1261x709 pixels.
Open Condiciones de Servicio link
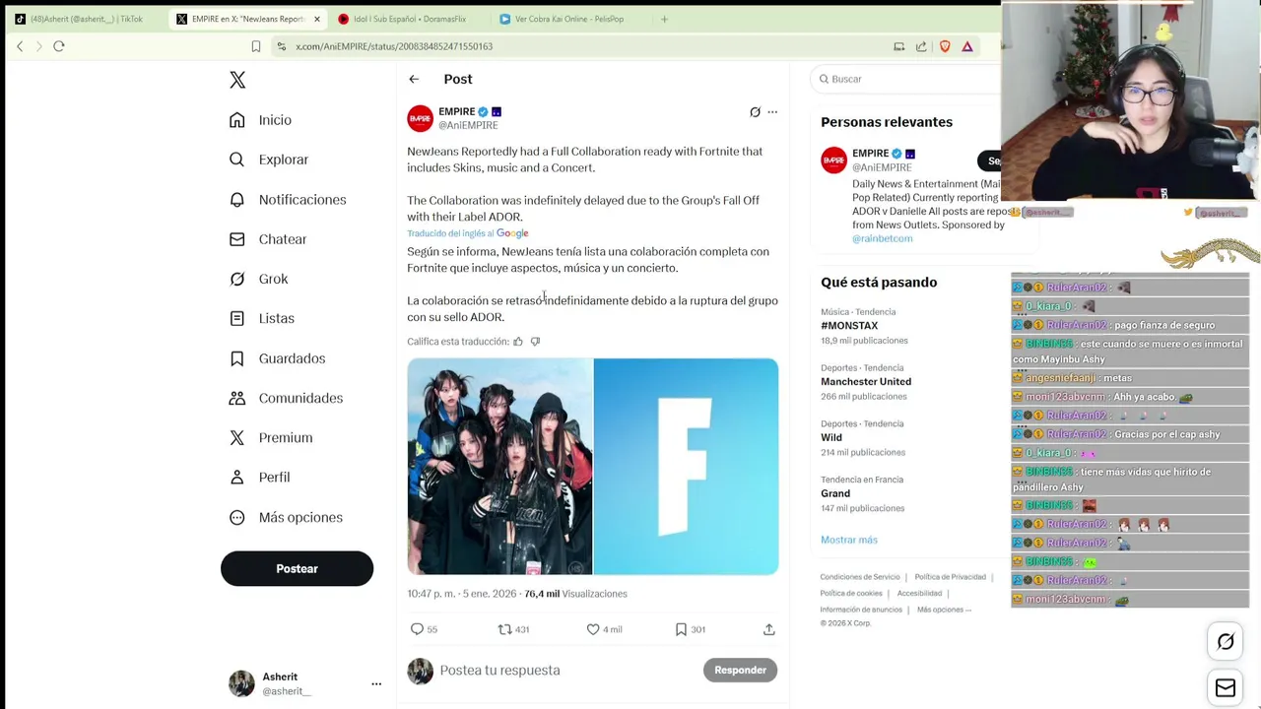[x=860, y=577]
